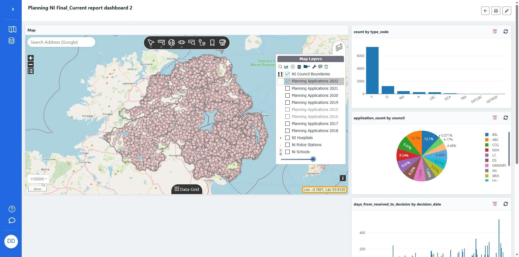Open the map legend list button
Image resolution: width=519 pixels, height=257 pixels.
[31, 71]
